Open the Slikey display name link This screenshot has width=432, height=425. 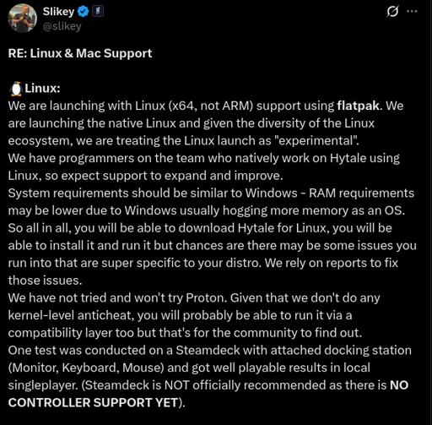coord(58,12)
